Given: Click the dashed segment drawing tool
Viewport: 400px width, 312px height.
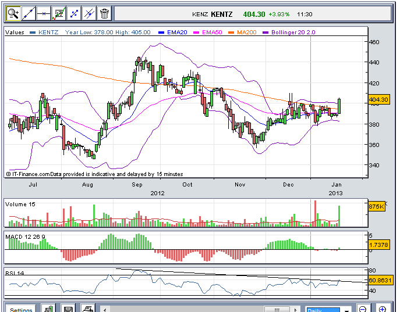Looking at the screenshot, I should click(x=74, y=13).
